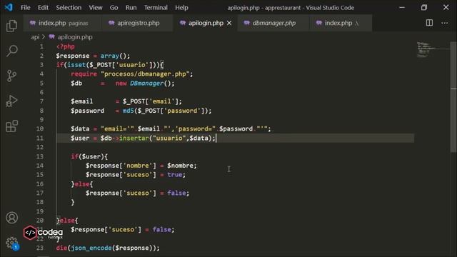Click closing brace on line 18
The width and height of the screenshot is (457, 257).
click(x=73, y=202)
